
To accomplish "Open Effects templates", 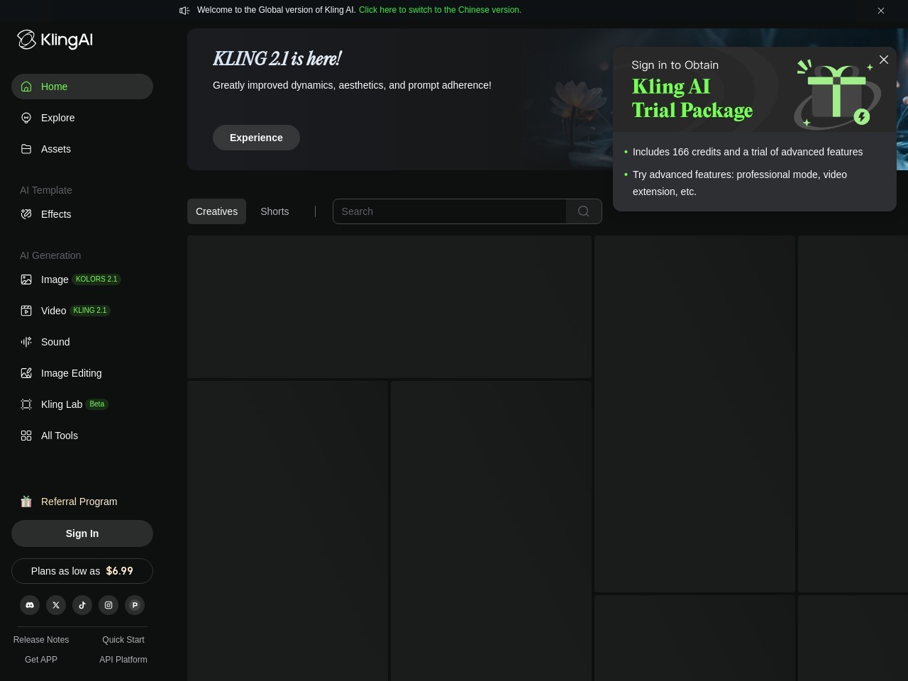I will tap(82, 214).
